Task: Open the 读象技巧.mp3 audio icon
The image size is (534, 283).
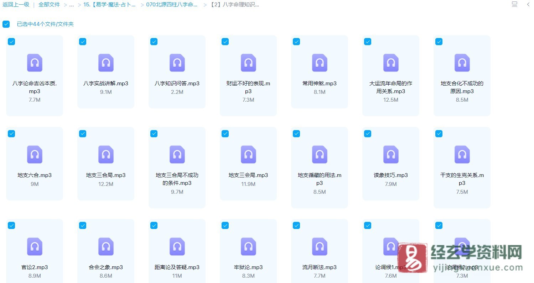Action: coord(391,155)
